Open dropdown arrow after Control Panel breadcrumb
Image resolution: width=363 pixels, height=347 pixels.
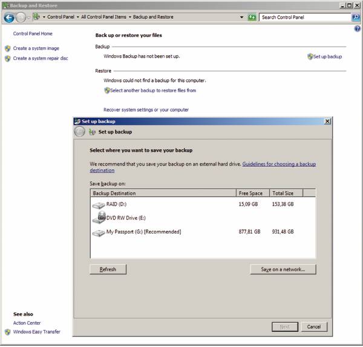[78, 17]
